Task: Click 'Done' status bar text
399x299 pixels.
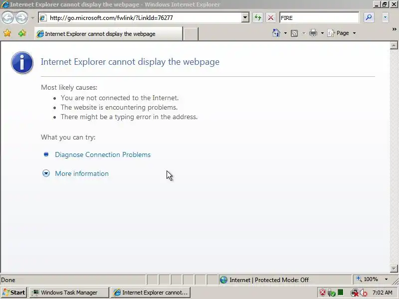Action: coord(8,280)
